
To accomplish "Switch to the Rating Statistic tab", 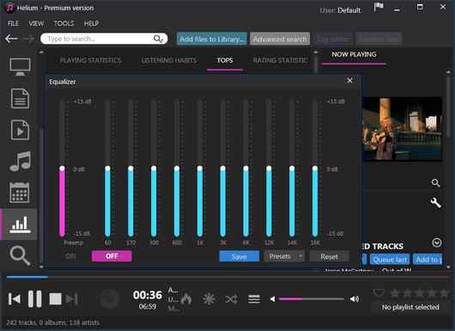I will (x=281, y=60).
